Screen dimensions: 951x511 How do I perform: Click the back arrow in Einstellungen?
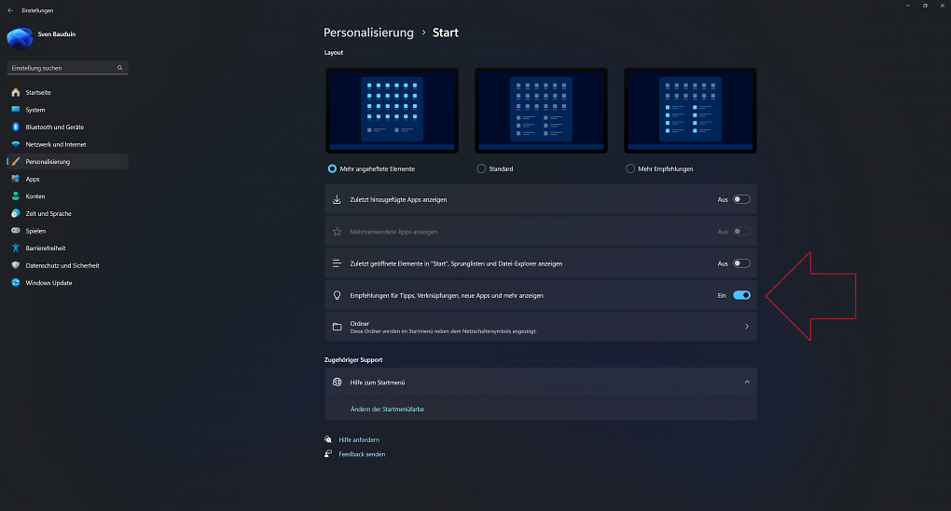10,10
